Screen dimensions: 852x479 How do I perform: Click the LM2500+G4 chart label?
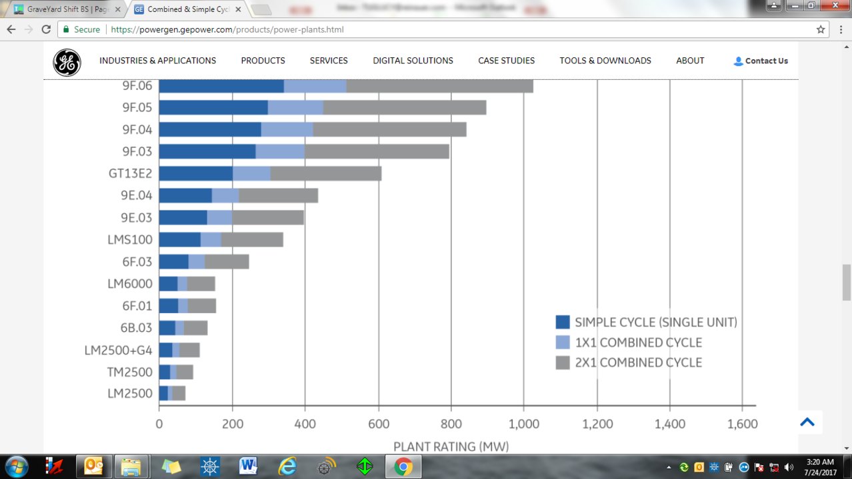pyautogui.click(x=119, y=350)
